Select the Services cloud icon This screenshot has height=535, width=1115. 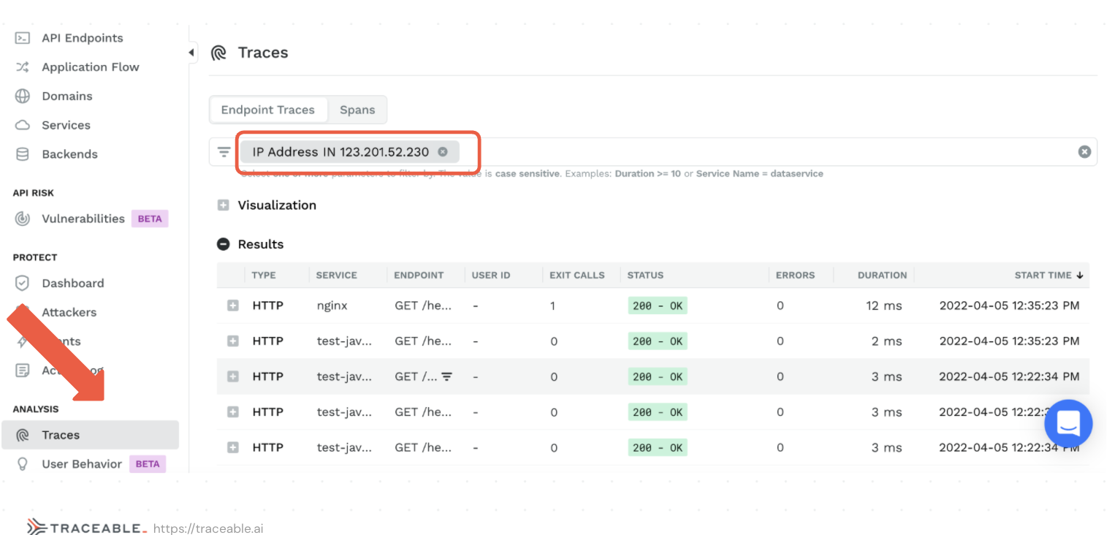coord(23,126)
